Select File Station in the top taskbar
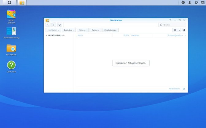The height and width of the screenshot is (128, 206). (22, 3)
